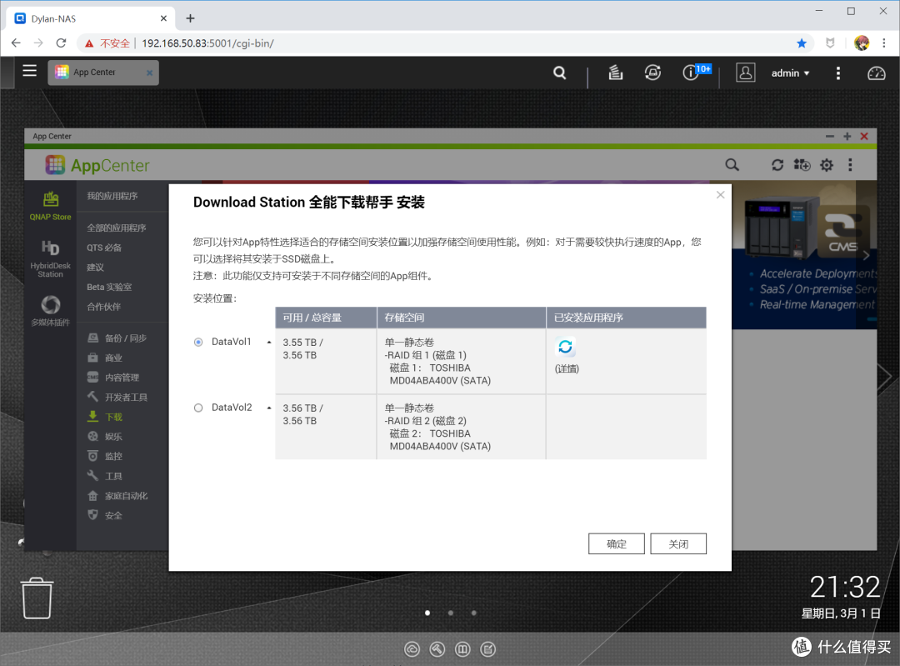Open 建议 category
900x666 pixels.
click(95, 267)
